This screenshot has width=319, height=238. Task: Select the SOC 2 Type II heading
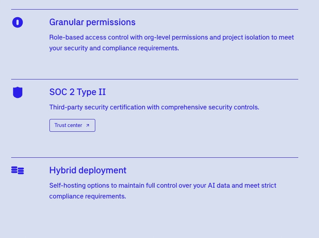click(x=77, y=92)
